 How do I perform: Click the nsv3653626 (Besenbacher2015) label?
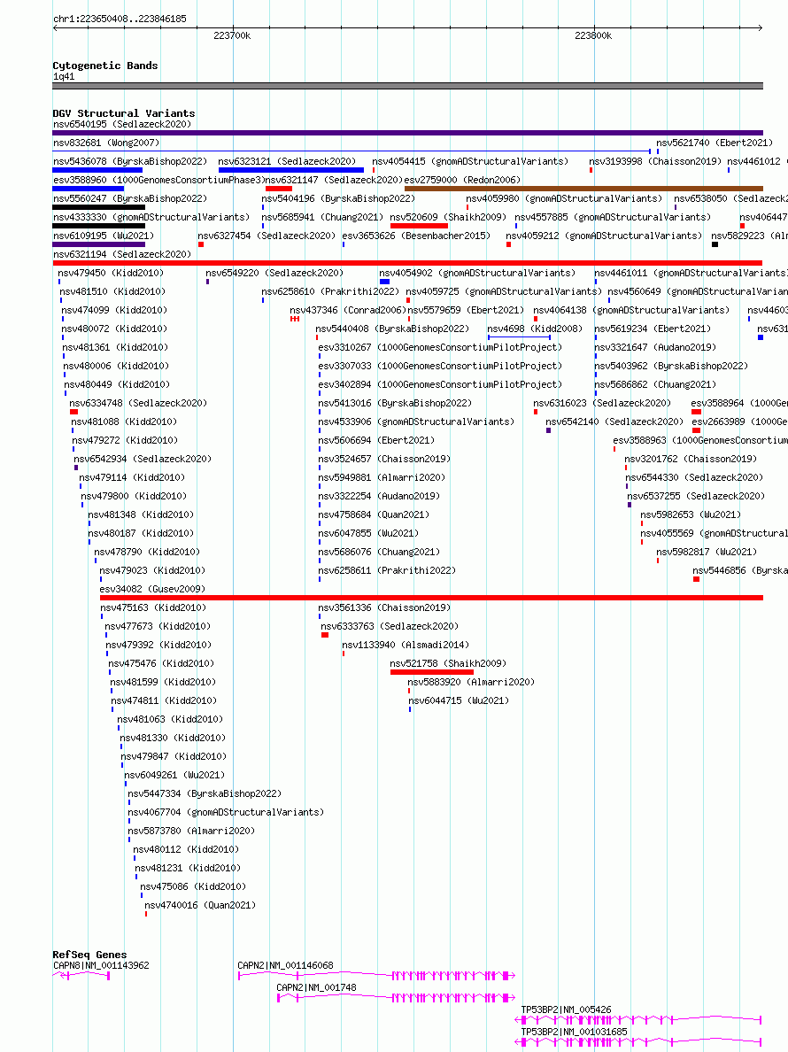click(416, 236)
